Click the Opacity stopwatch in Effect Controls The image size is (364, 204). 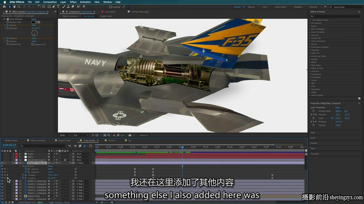(x=8, y=25)
